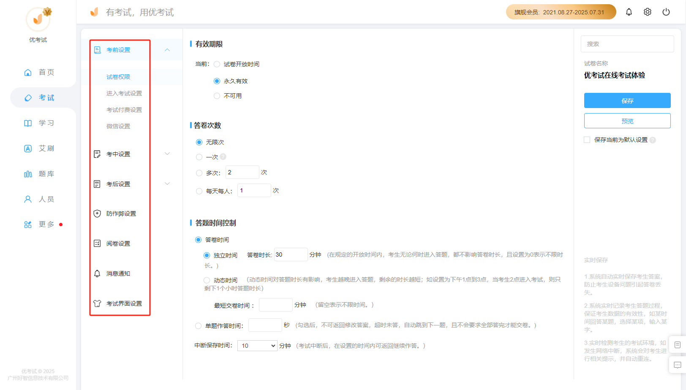686x390 pixels.
Task: Check 保存当前为默认设置 checkbox
Action: pyautogui.click(x=587, y=140)
